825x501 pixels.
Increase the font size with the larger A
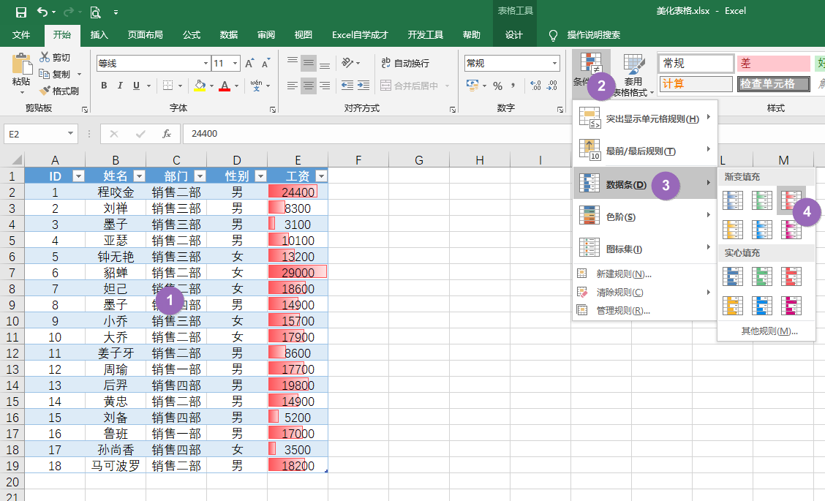[x=249, y=63]
